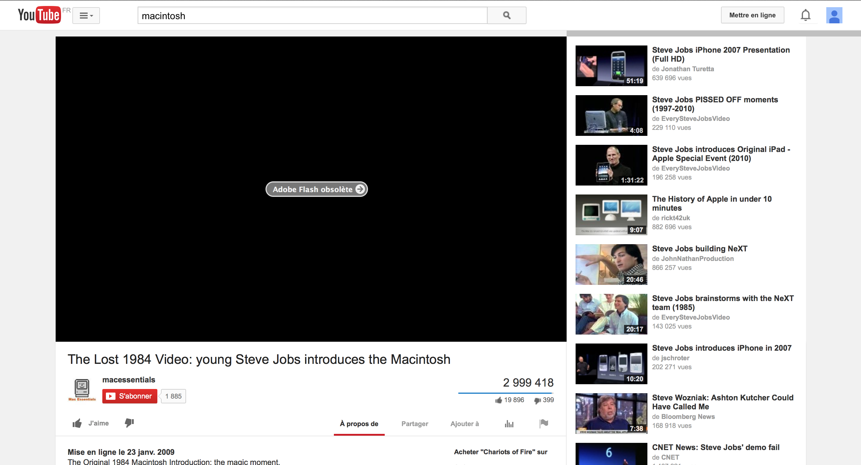
Task: Click the 399 dislikes count
Action: click(x=544, y=400)
